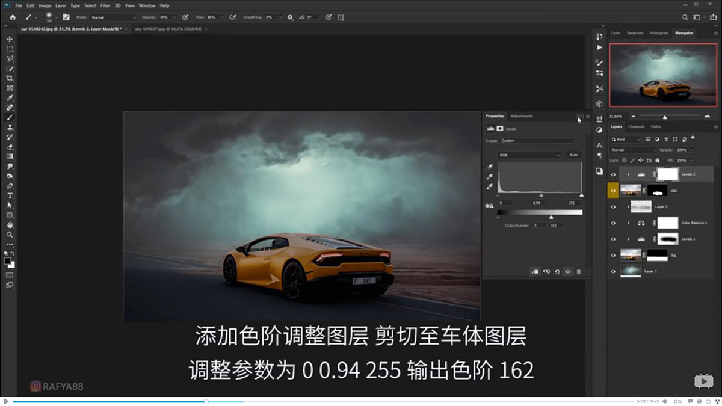The image size is (722, 406).
Task: Click the midtone handle under the histogram
Action: point(541,195)
